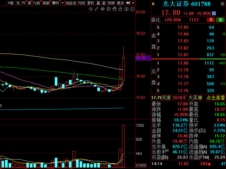Toggle 九转 indicator

click(x=36, y=3)
